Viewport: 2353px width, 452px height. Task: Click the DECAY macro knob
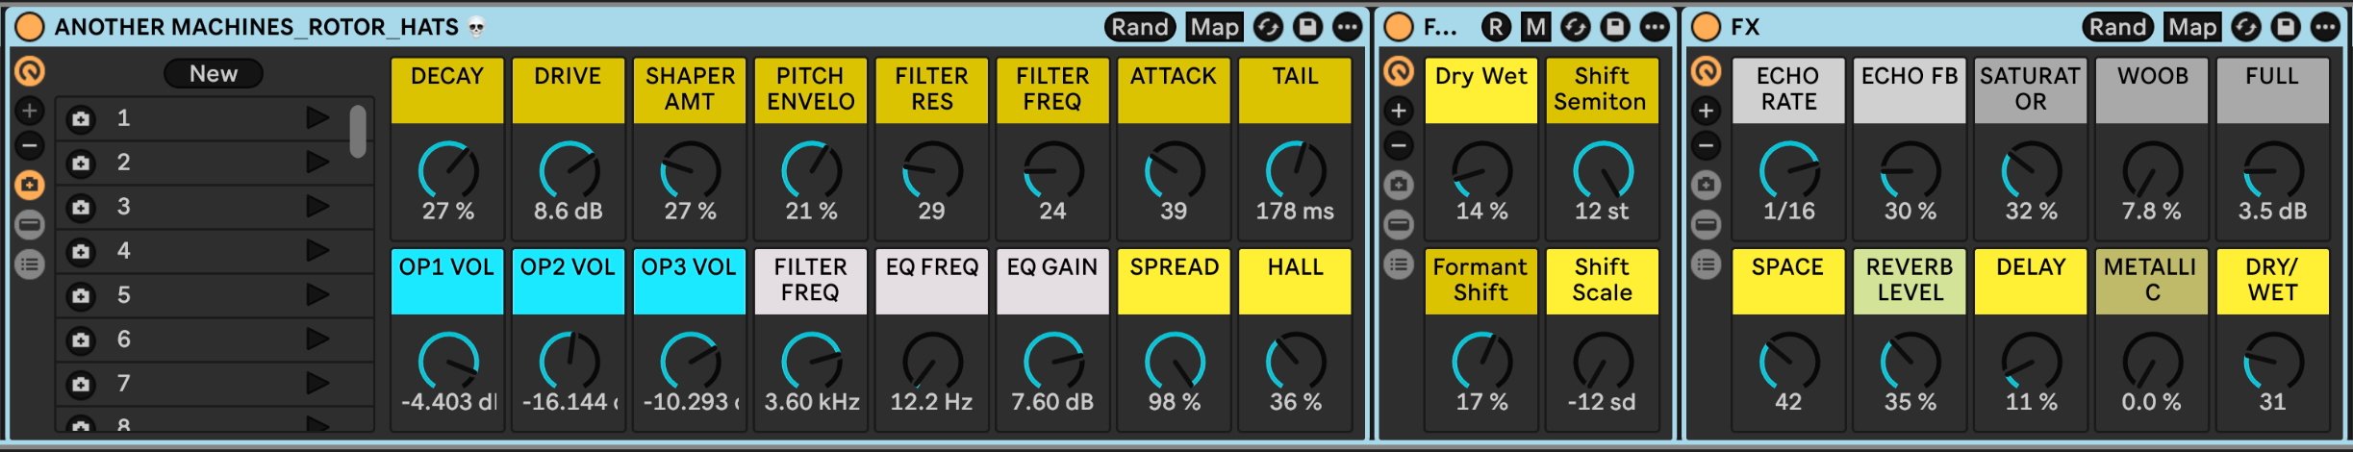click(448, 171)
